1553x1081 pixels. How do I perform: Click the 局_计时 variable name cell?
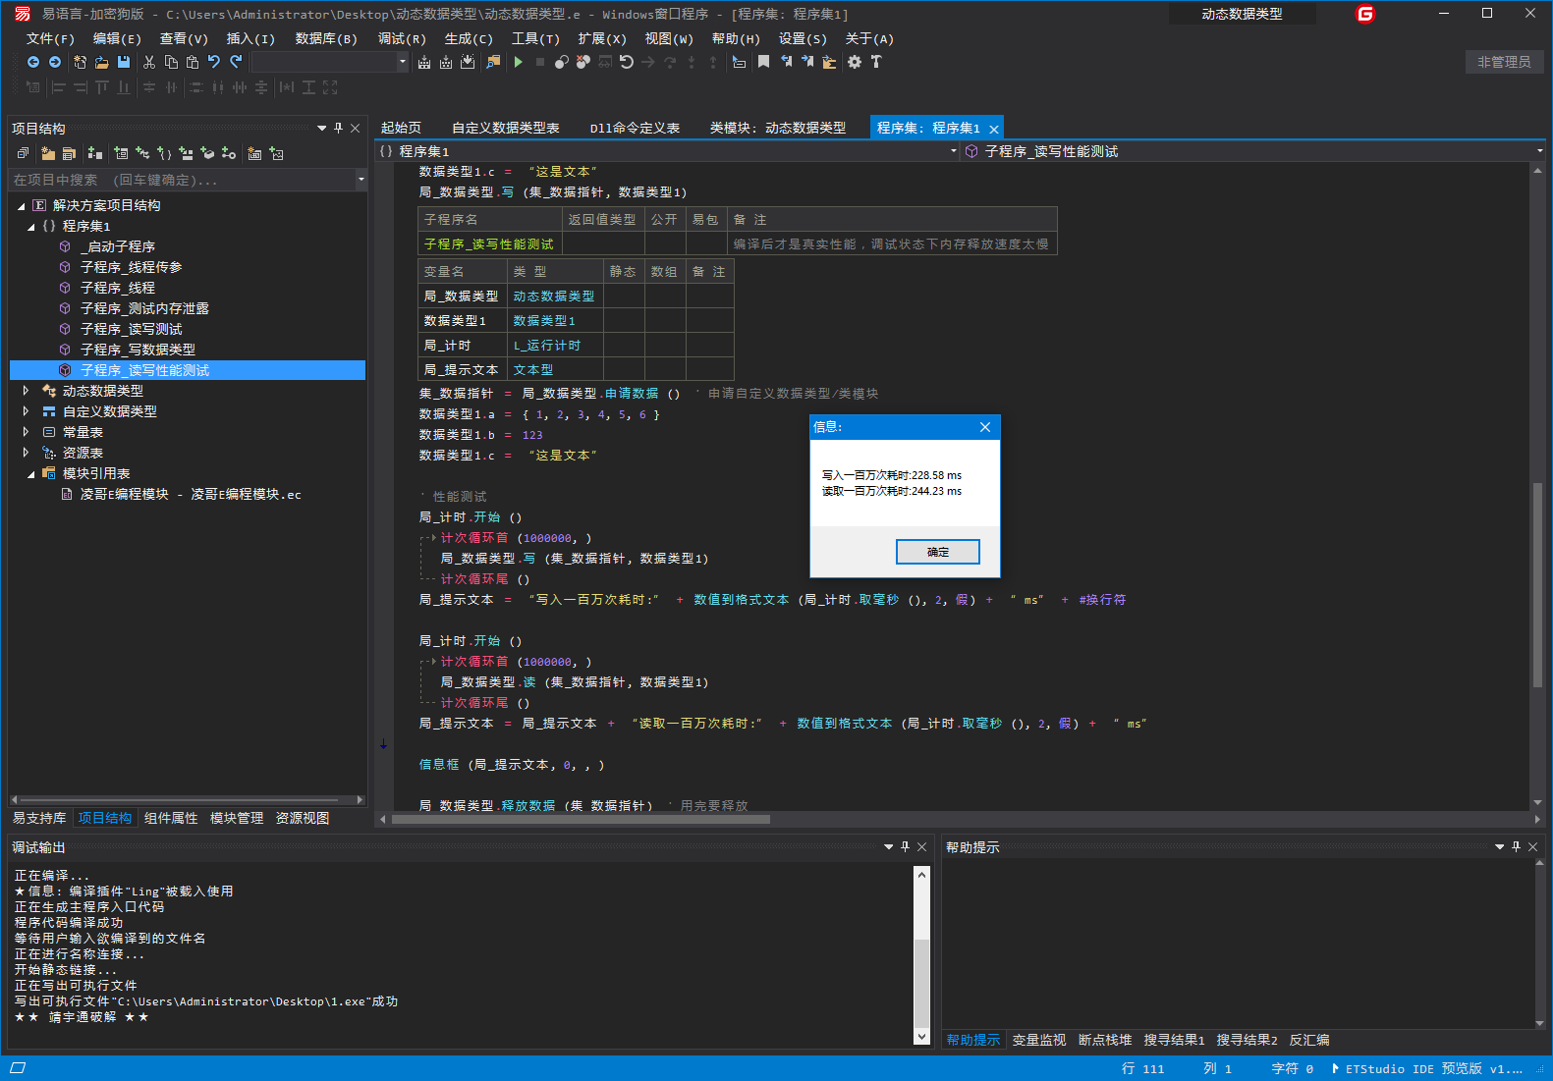[x=462, y=346]
